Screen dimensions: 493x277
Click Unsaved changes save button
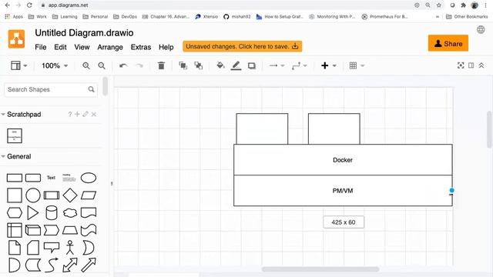point(243,46)
